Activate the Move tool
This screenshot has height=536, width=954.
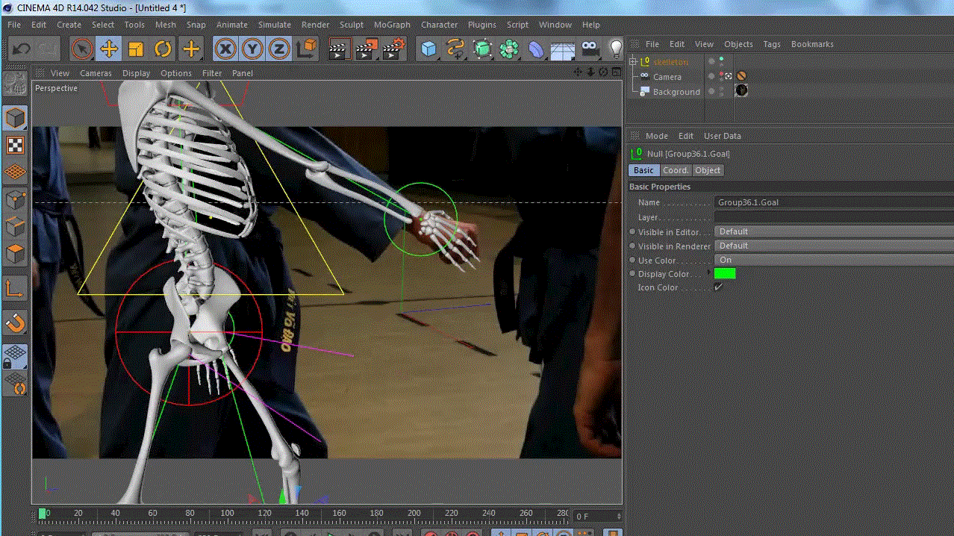[109, 49]
